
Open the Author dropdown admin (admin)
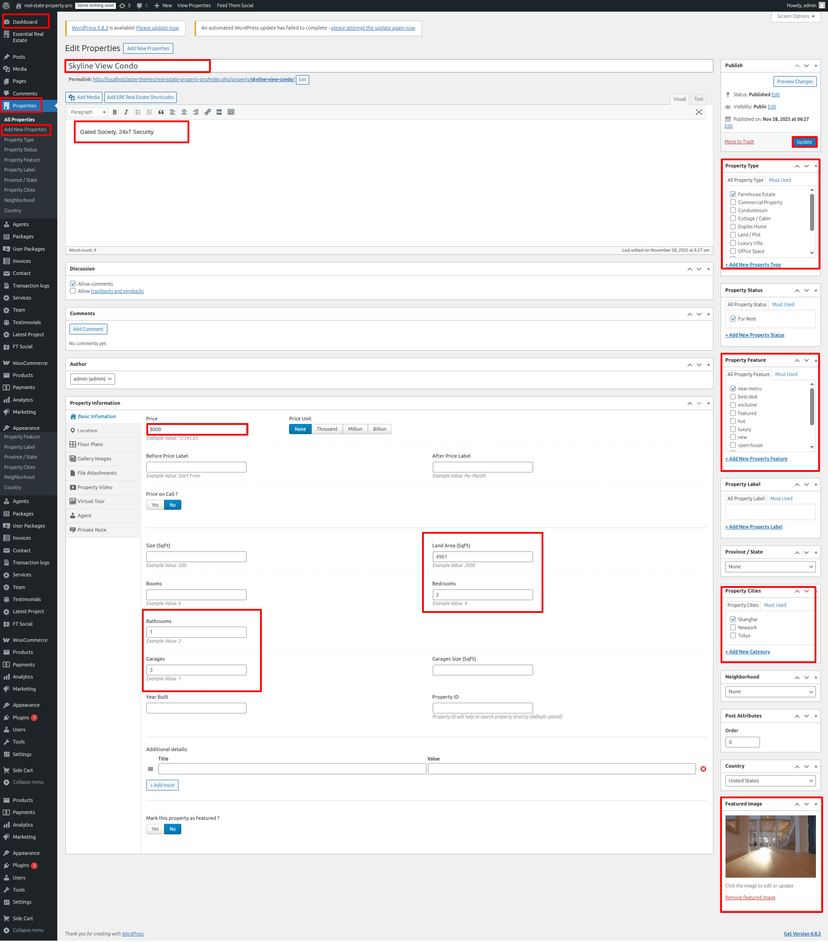(92, 379)
